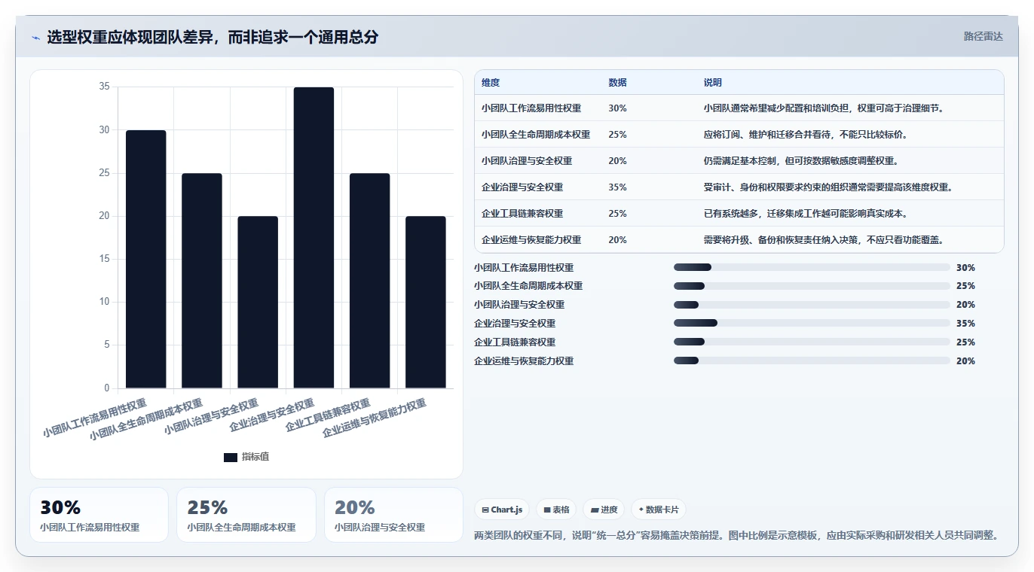1034x572 pixels.
Task: Click the icon before the slide title
Action: (35, 38)
